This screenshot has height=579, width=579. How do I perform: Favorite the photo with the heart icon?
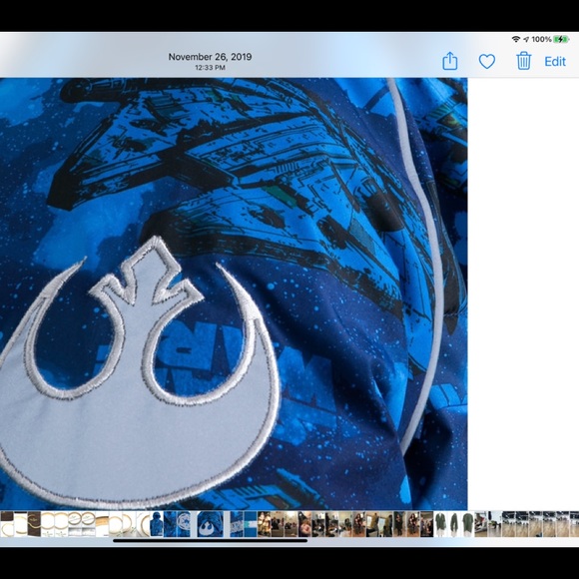click(487, 61)
